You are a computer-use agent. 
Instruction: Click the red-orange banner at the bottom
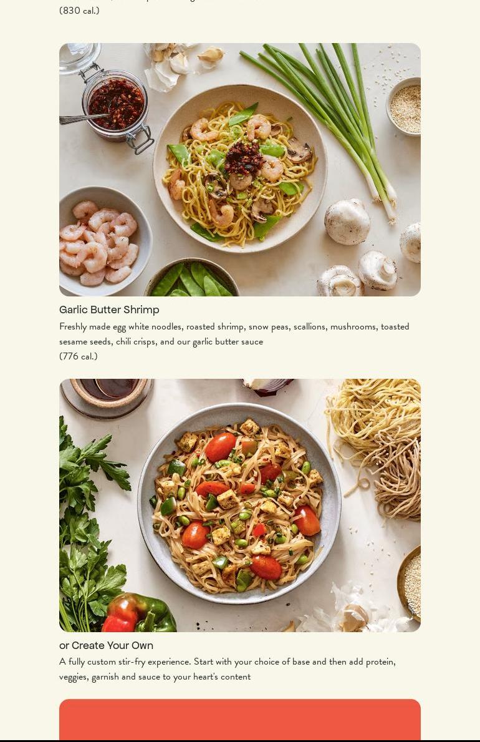[240, 720]
